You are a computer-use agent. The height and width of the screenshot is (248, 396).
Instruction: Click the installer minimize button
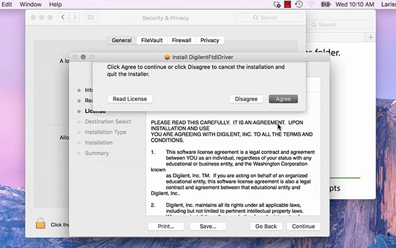click(83, 57)
